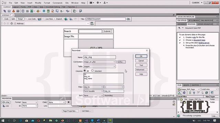Screen dimensions: 220x123
Task: Toggle Live View mode
Action: tap(49, 19)
